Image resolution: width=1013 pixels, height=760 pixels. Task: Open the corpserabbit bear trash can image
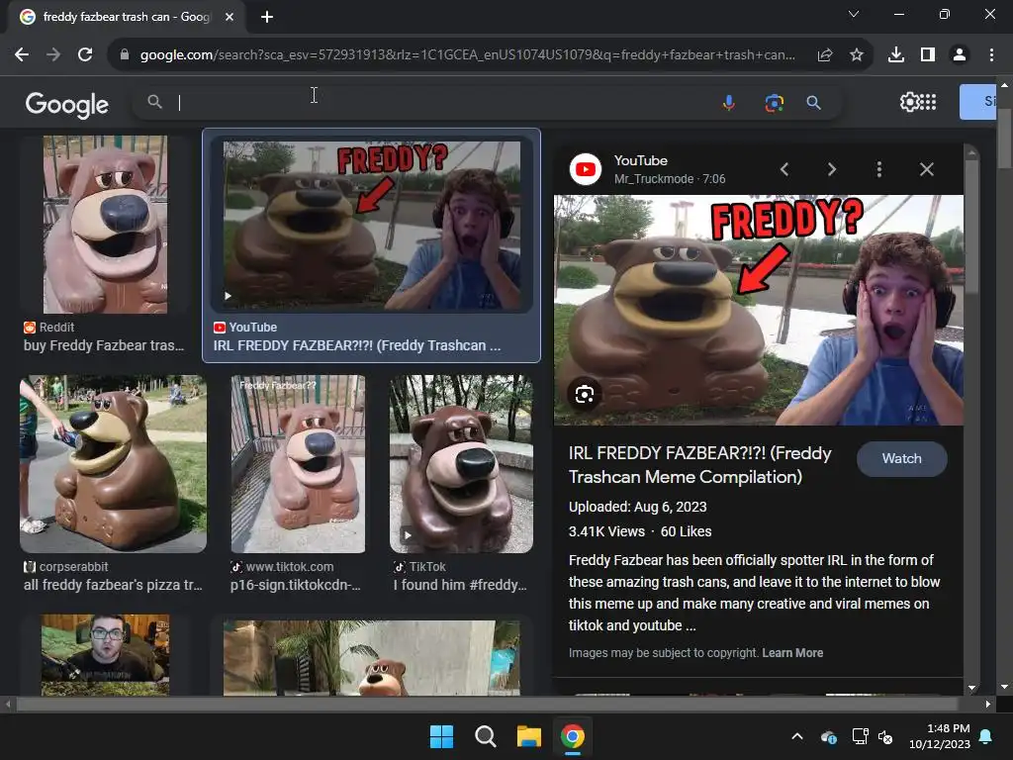pyautogui.click(x=113, y=464)
